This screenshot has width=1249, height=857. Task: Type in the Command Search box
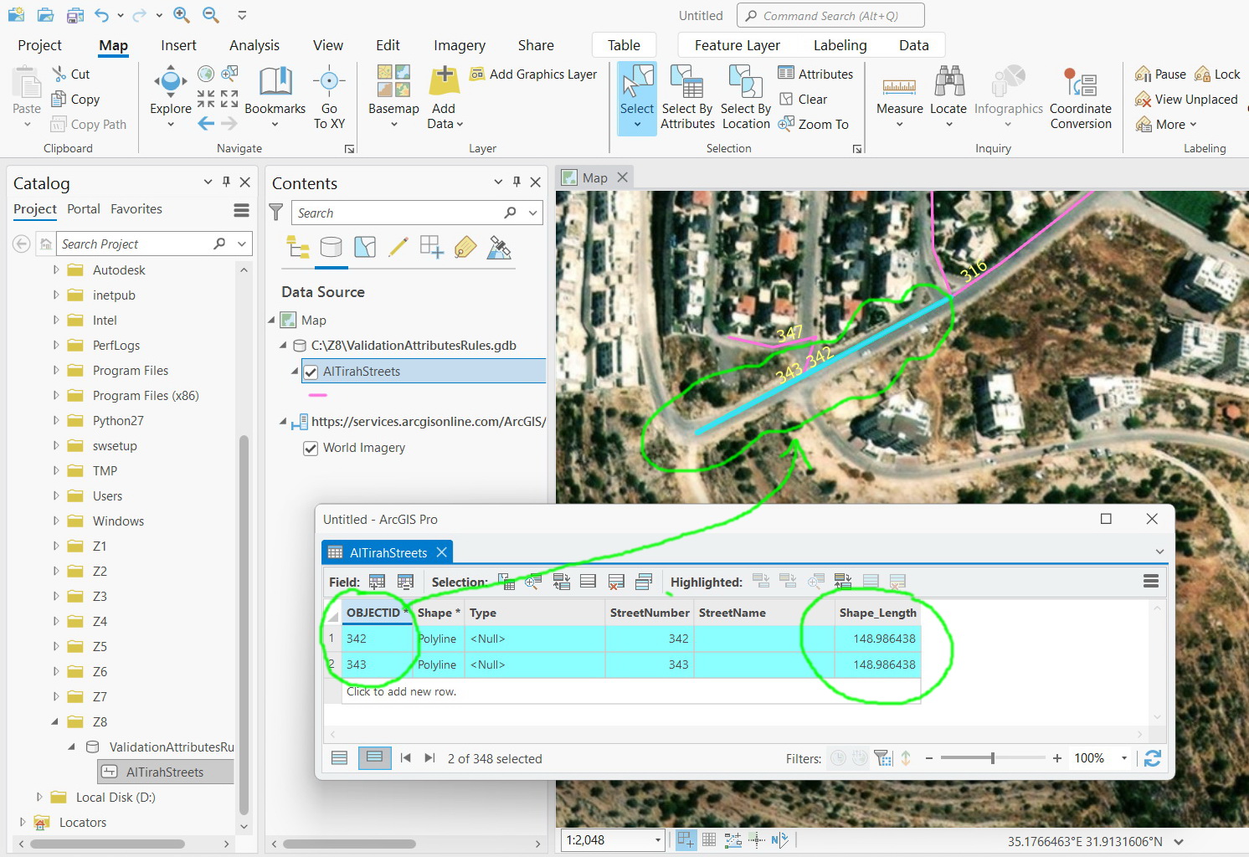pyautogui.click(x=830, y=15)
